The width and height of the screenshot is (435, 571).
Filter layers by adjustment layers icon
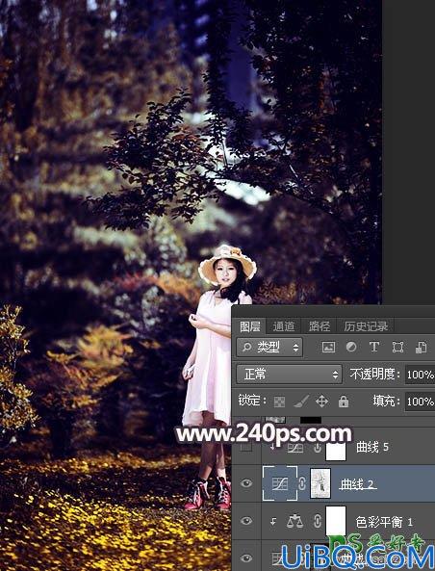click(351, 347)
